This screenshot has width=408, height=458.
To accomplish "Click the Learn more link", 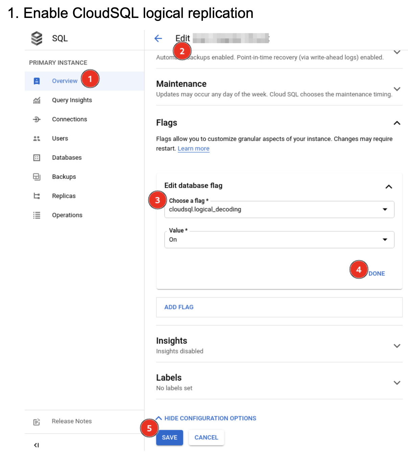I will pyautogui.click(x=194, y=148).
